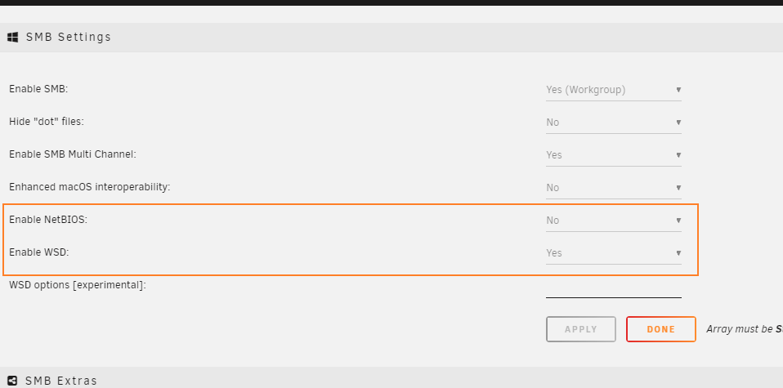The image size is (783, 388).
Task: Open the Enable WSD dropdown set to Yes
Action: [613, 253]
